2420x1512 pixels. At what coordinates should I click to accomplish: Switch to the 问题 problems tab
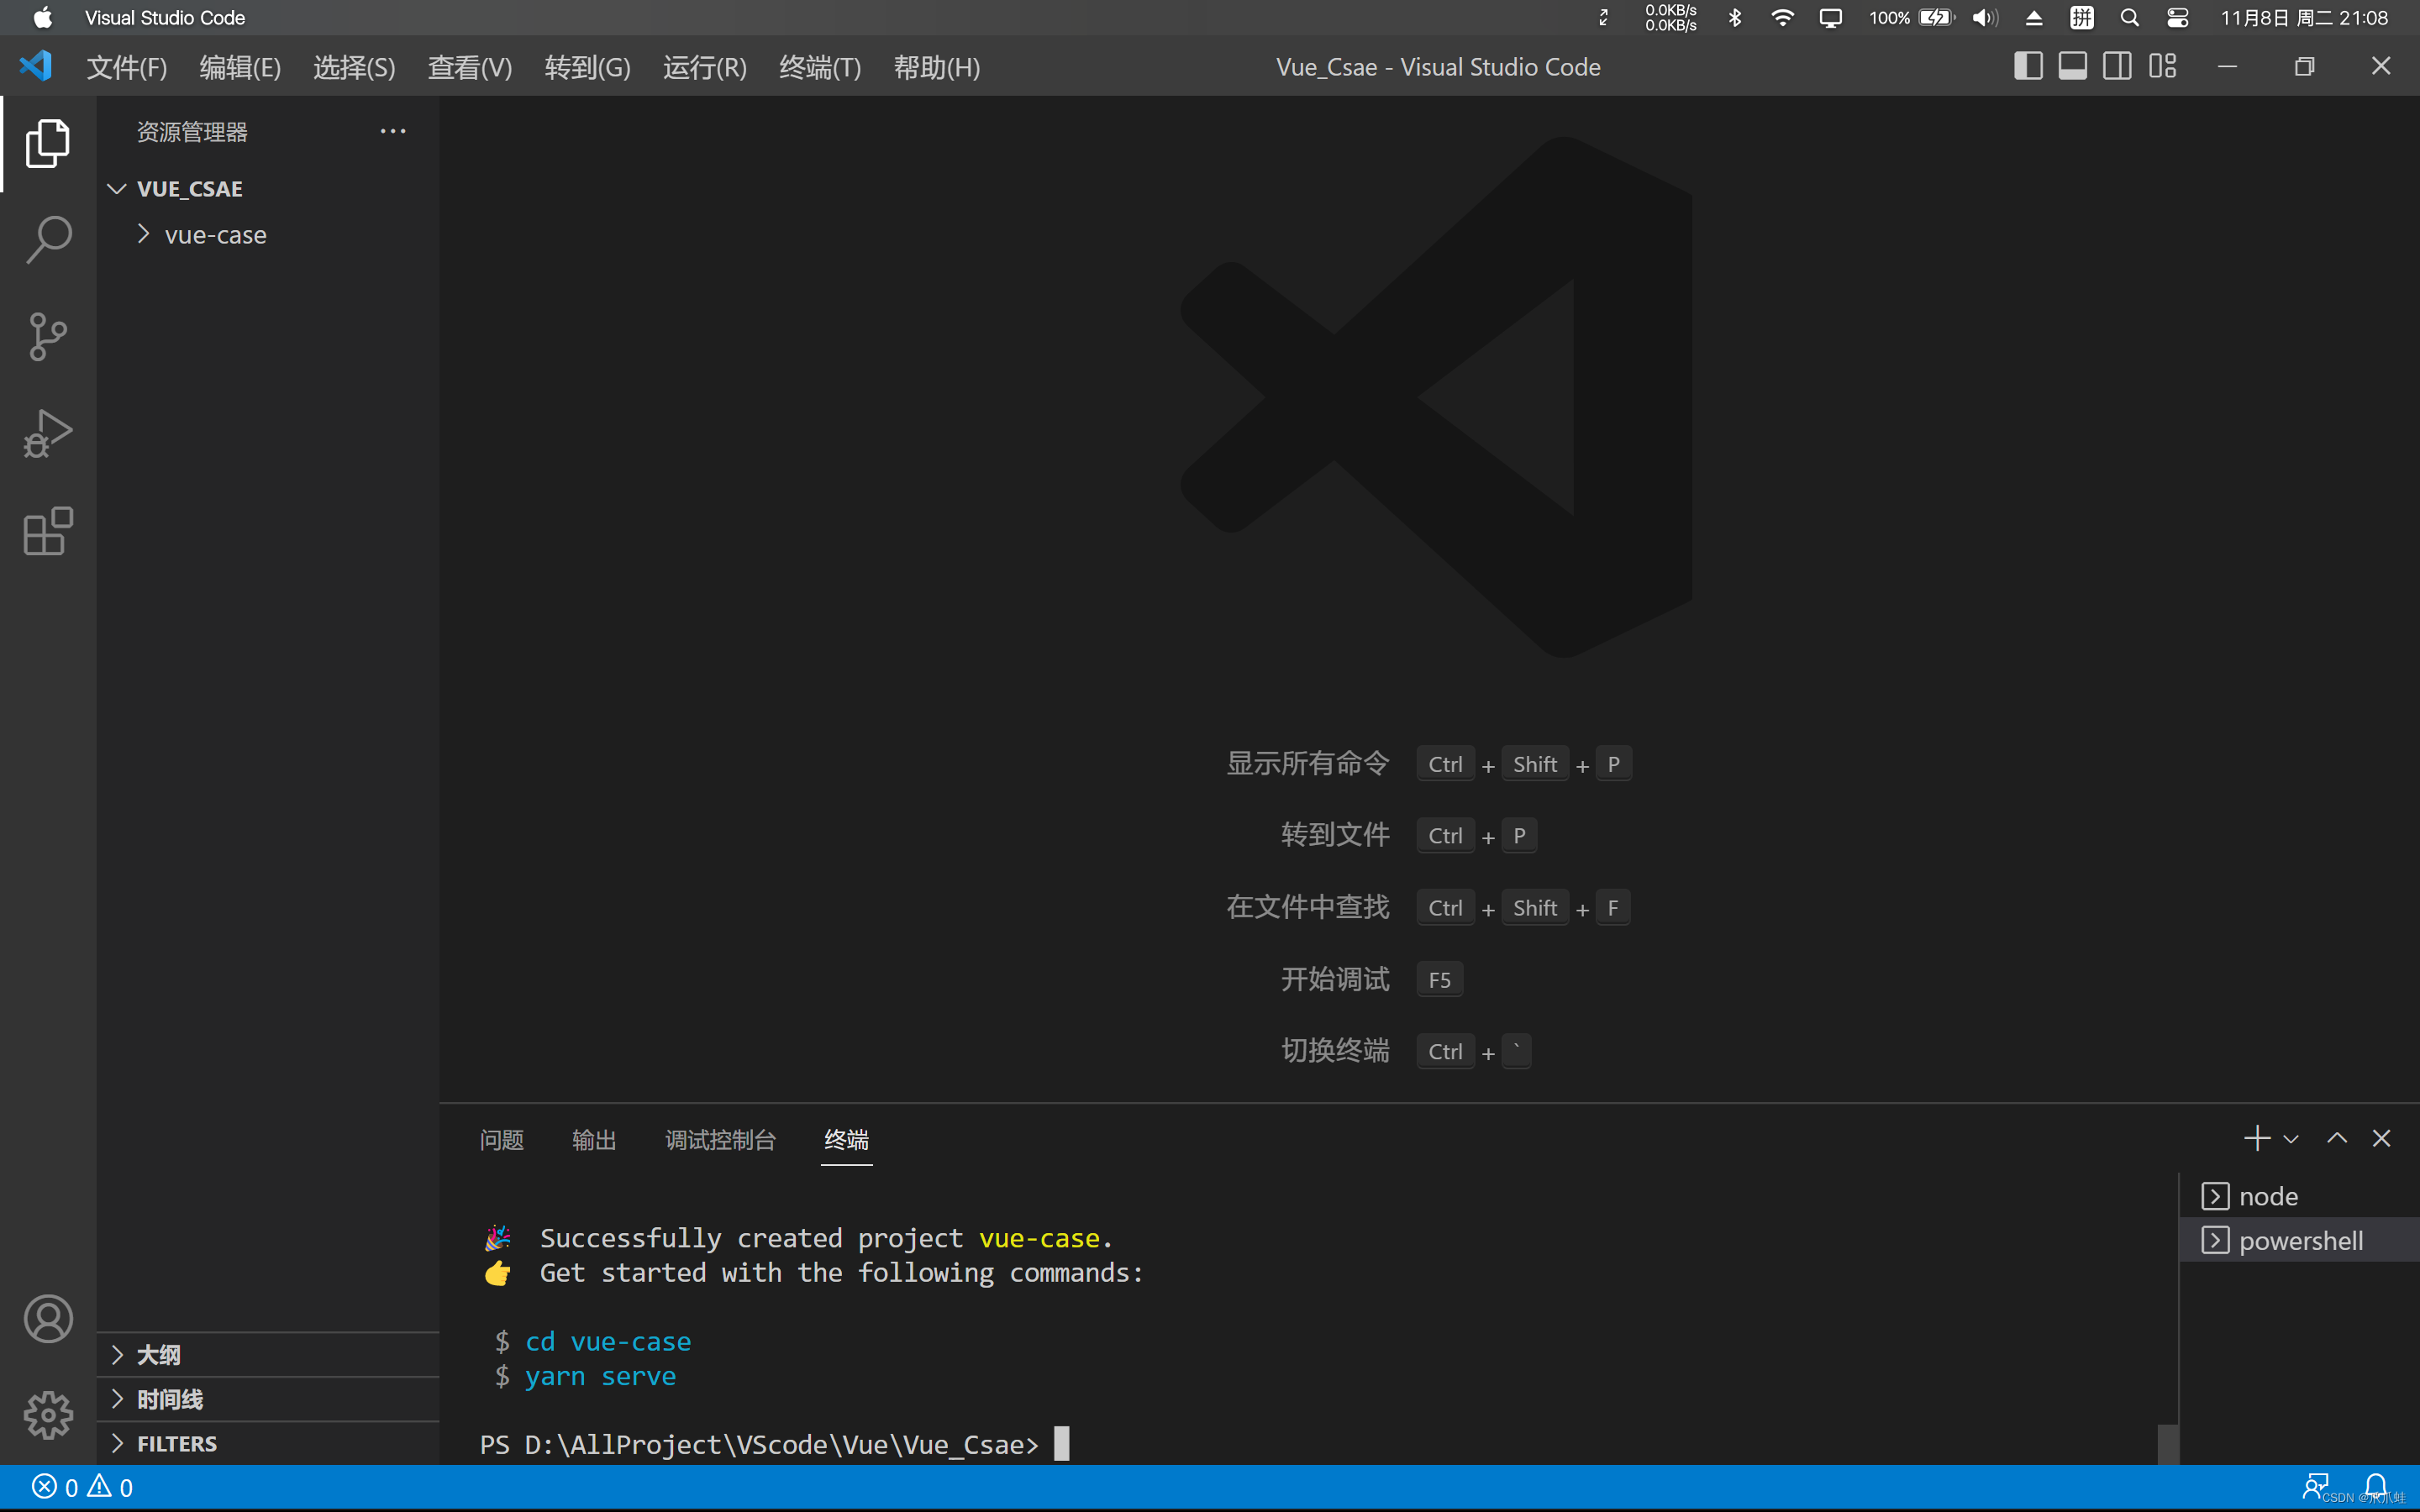[x=501, y=1140]
